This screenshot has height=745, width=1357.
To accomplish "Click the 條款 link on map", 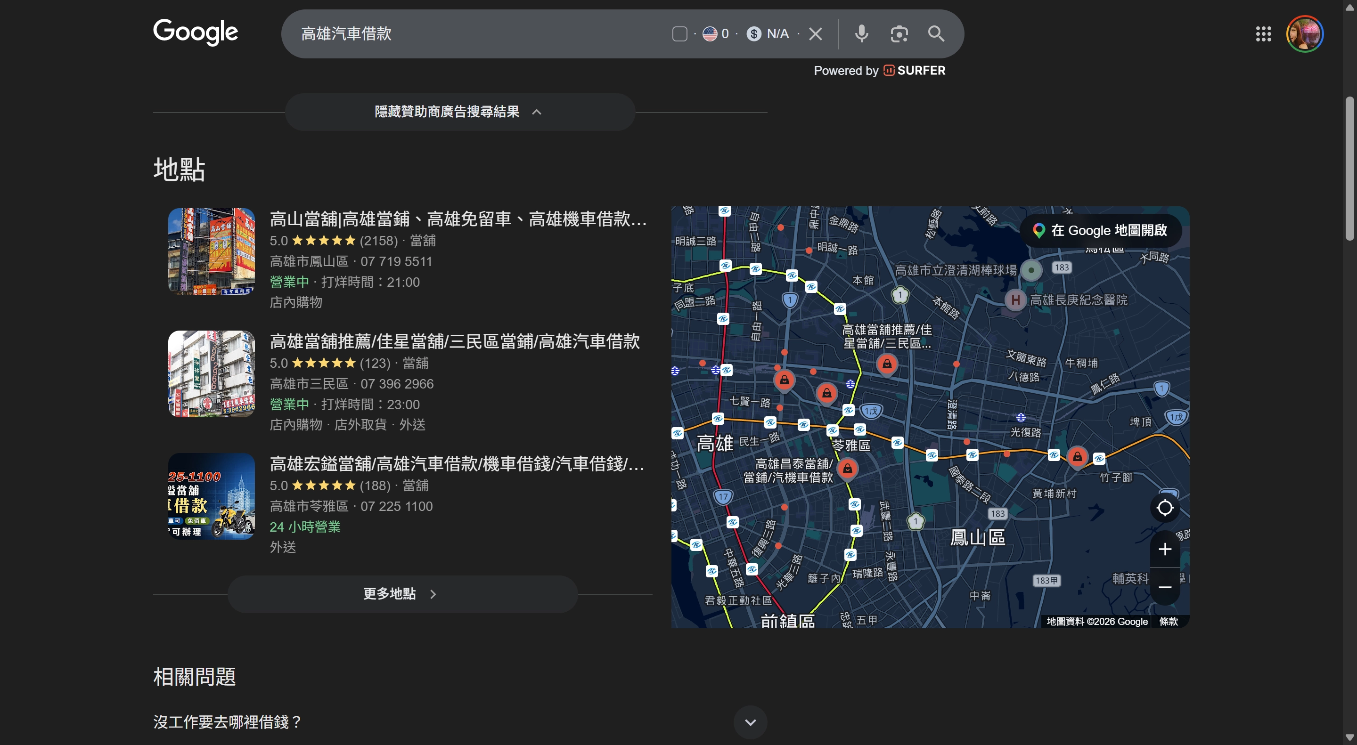I will (1169, 621).
